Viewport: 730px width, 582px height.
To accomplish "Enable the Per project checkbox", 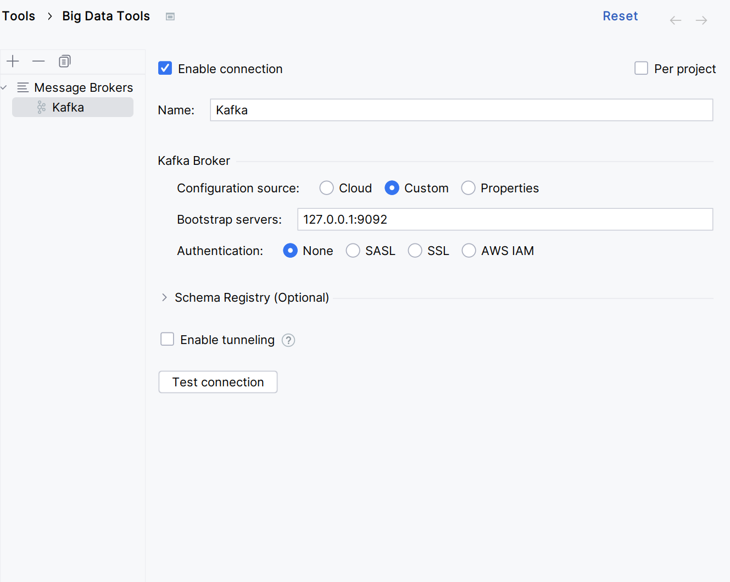I will (x=641, y=68).
